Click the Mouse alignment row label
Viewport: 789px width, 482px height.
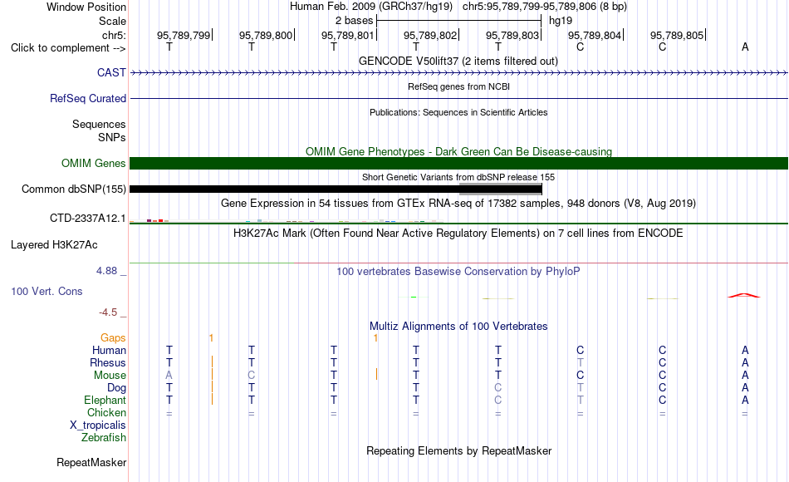tap(110, 376)
